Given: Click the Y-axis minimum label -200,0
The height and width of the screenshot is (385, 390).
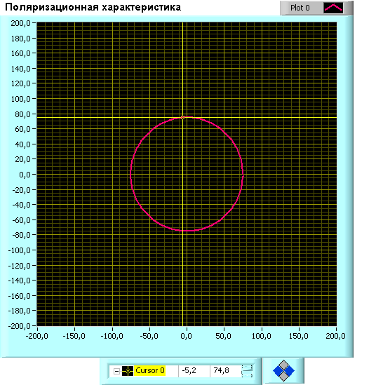Looking at the screenshot, I should [19, 326].
